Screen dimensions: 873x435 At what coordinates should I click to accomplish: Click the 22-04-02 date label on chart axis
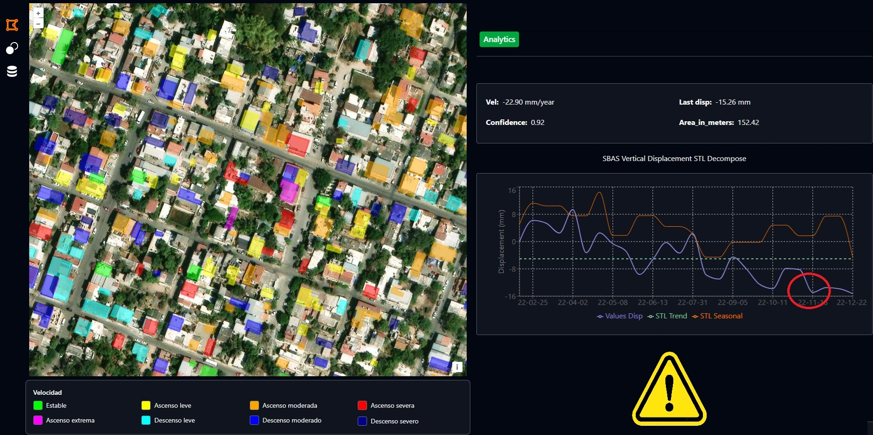coord(572,303)
